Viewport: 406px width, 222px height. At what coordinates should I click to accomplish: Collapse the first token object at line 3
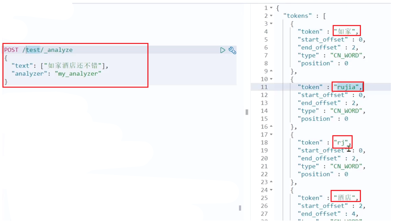[271, 24]
